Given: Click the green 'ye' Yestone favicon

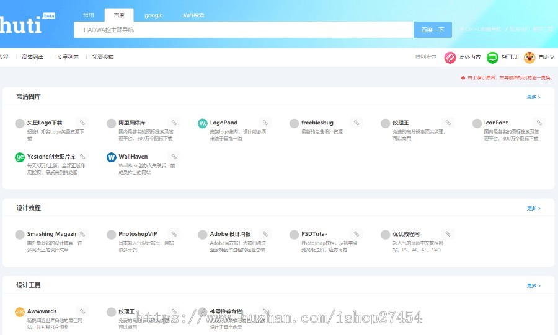Looking at the screenshot, I should (x=20, y=157).
